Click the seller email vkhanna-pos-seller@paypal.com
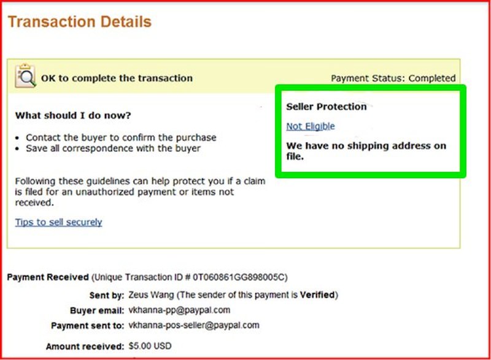Viewport: 491px width, 360px height. (194, 325)
